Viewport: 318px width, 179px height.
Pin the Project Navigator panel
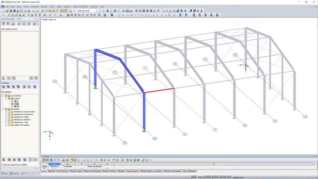35,19
